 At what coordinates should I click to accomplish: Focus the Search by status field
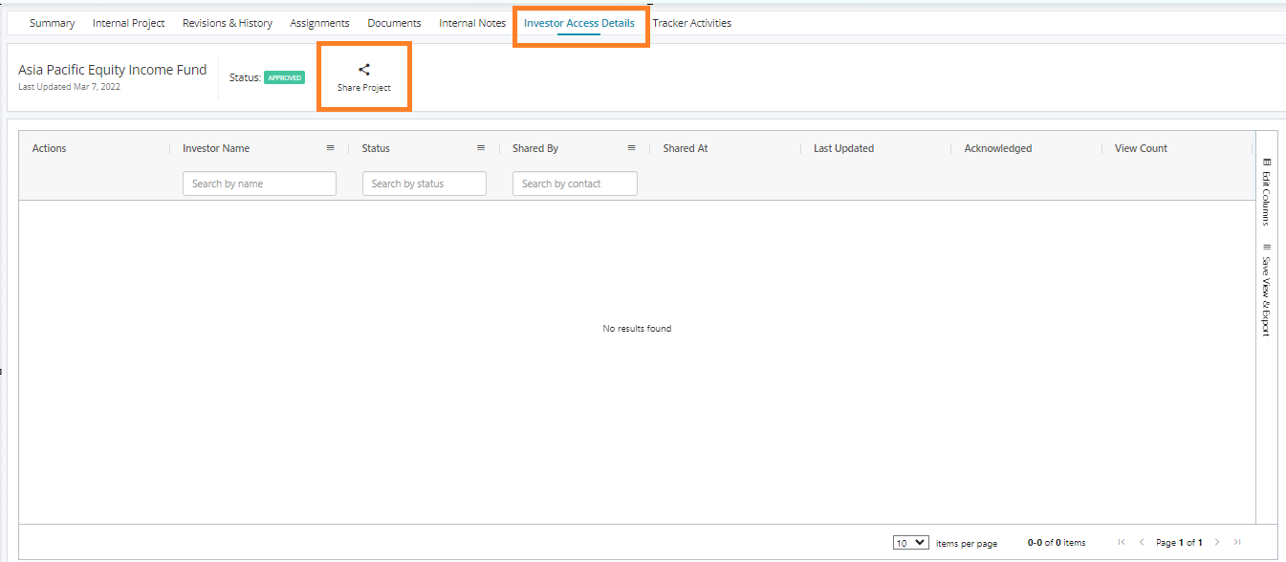click(x=425, y=184)
